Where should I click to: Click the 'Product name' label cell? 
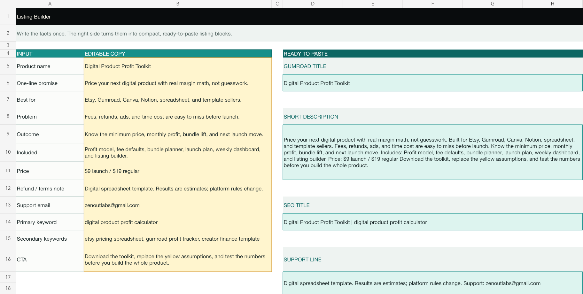(x=50, y=66)
